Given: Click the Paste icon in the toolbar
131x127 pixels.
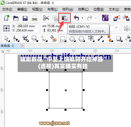Looking at the screenshot, I should coord(65,18).
